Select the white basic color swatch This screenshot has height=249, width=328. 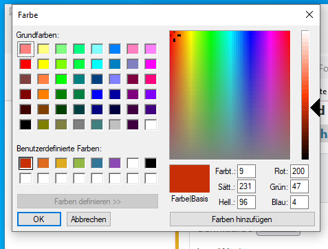pyautogui.click(x=151, y=124)
